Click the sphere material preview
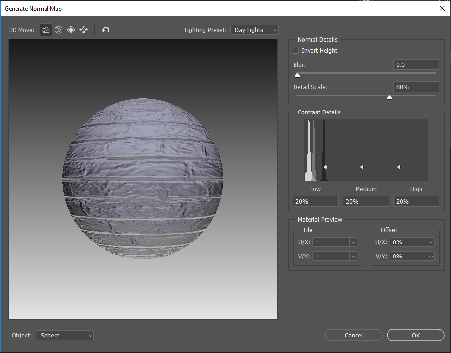Screen dimensions: 451x353 143,178
